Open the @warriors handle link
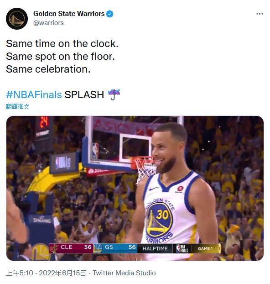270x284 pixels. 48,23
